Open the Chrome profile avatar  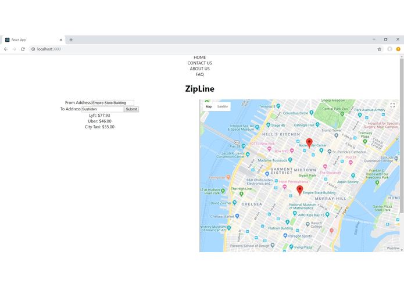[x=389, y=49]
